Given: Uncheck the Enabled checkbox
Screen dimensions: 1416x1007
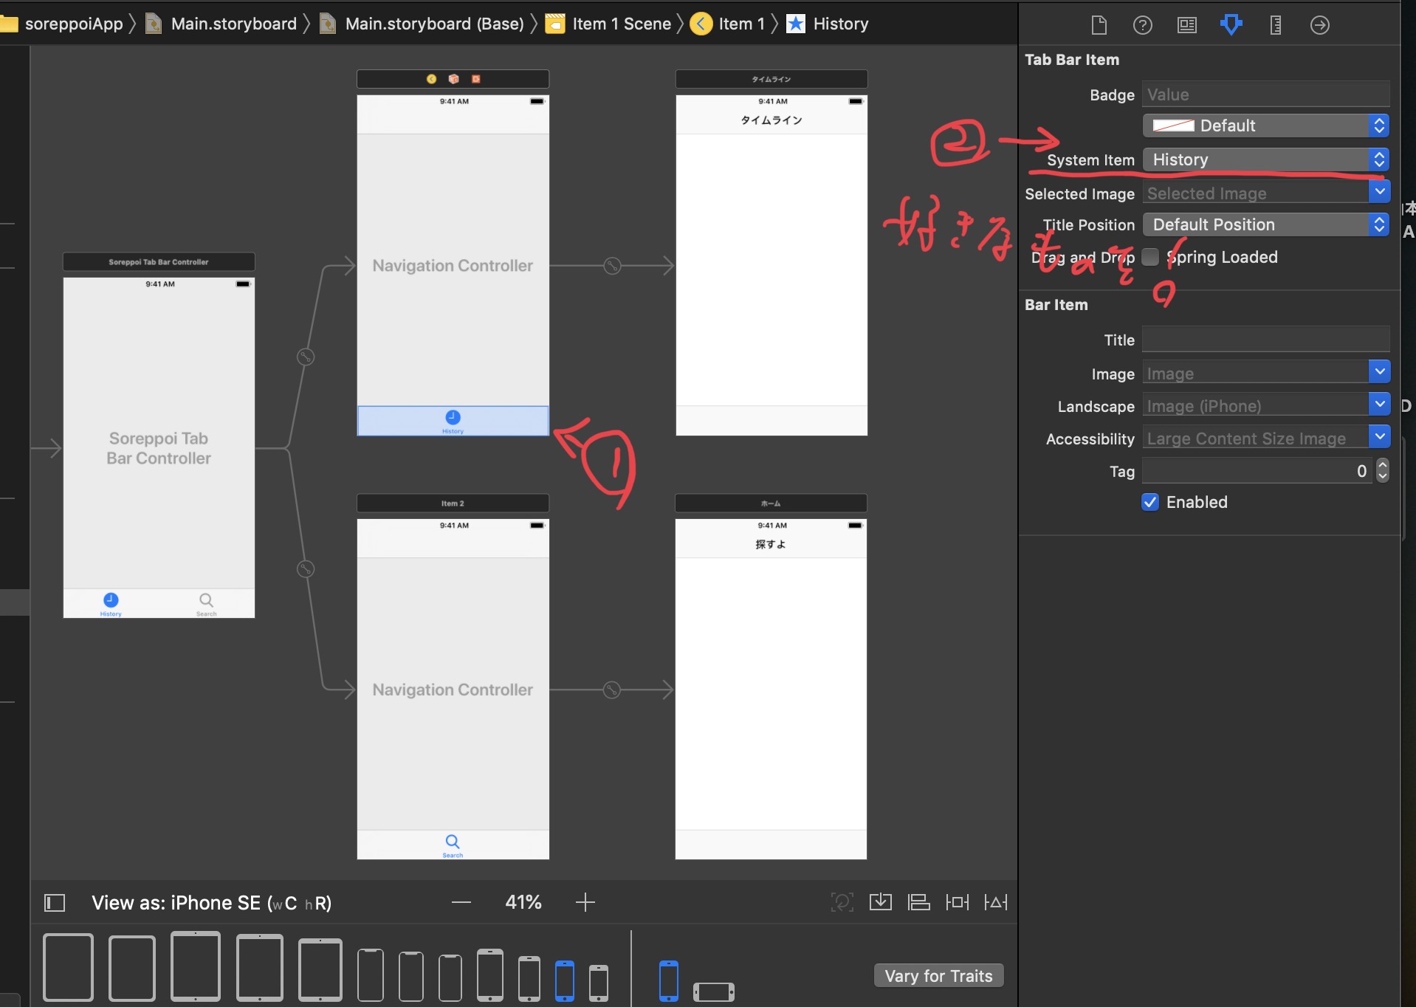Looking at the screenshot, I should pos(1150,502).
